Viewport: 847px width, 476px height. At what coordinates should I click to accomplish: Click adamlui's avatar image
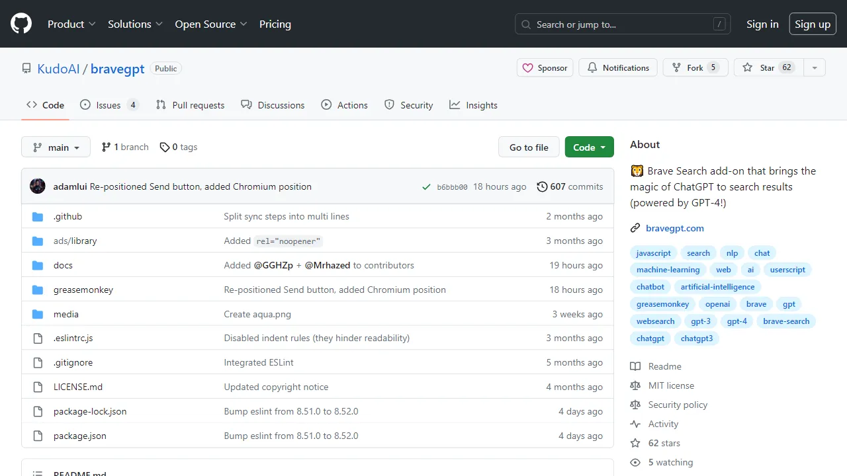click(x=38, y=186)
